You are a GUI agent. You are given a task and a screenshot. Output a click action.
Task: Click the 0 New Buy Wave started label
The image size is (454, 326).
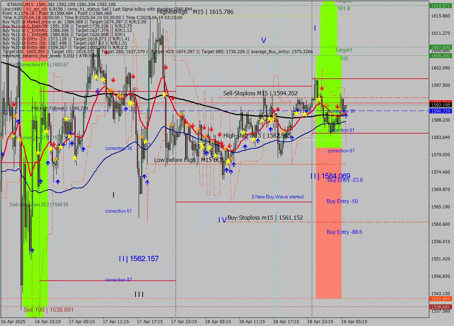pyautogui.click(x=278, y=197)
